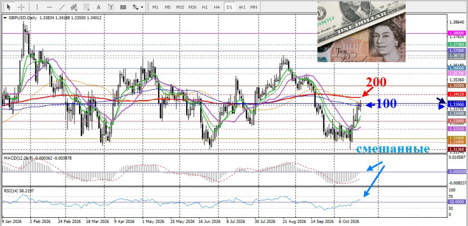This screenshot has height=226, width=468.
Task: Click the 1.38000 magenta price label
Action: click(x=458, y=34)
